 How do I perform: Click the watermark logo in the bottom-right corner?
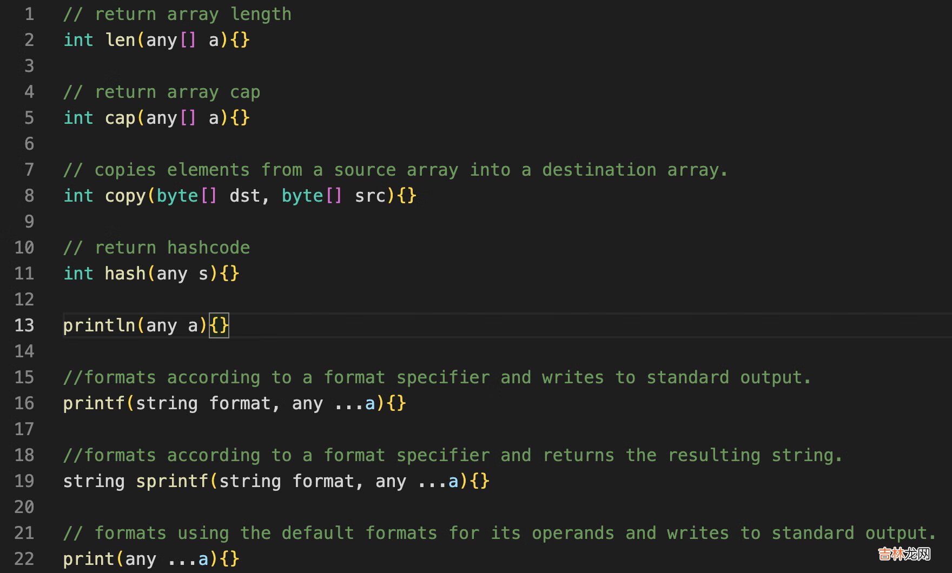point(904,554)
